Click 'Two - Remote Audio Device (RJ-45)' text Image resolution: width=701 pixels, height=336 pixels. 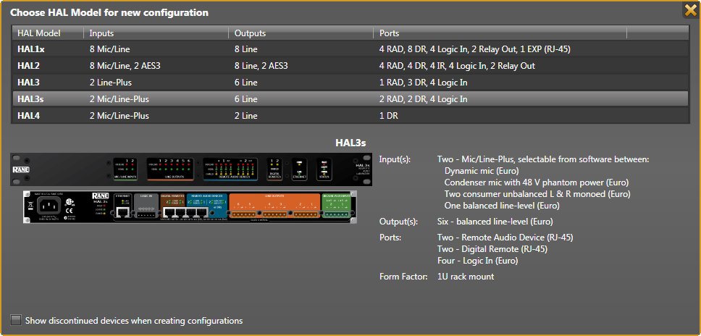pos(505,238)
